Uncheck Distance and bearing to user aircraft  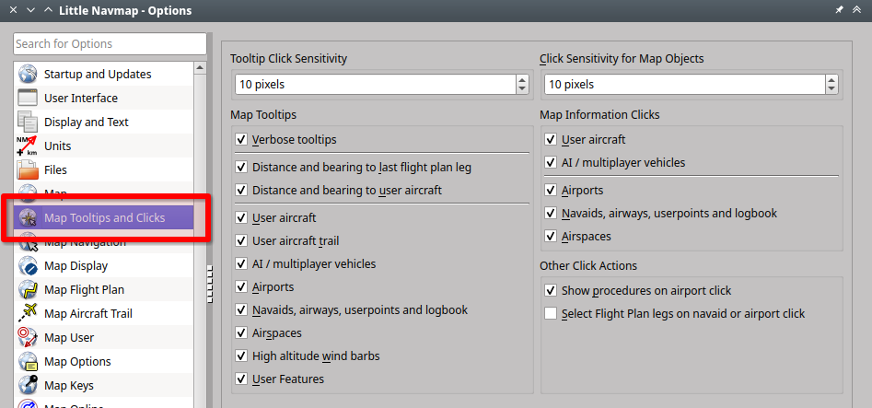(241, 191)
